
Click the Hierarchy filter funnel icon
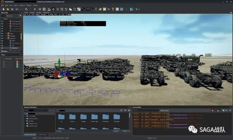(20, 16)
